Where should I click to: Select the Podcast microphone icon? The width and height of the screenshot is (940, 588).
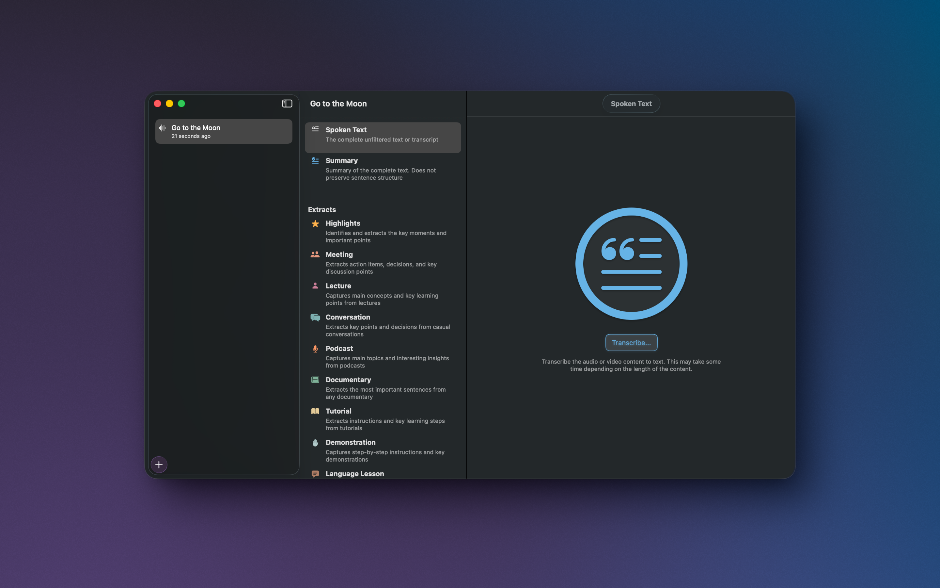[315, 349]
